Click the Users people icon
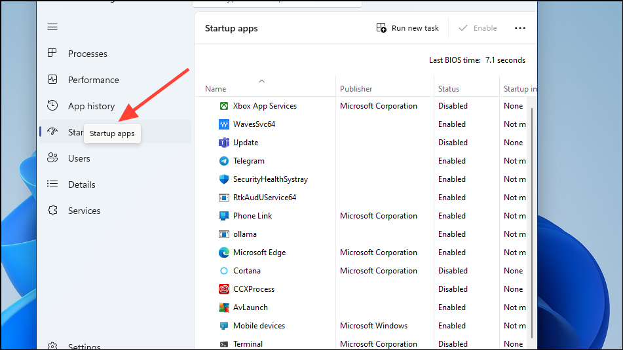The width and height of the screenshot is (623, 350). click(x=52, y=158)
